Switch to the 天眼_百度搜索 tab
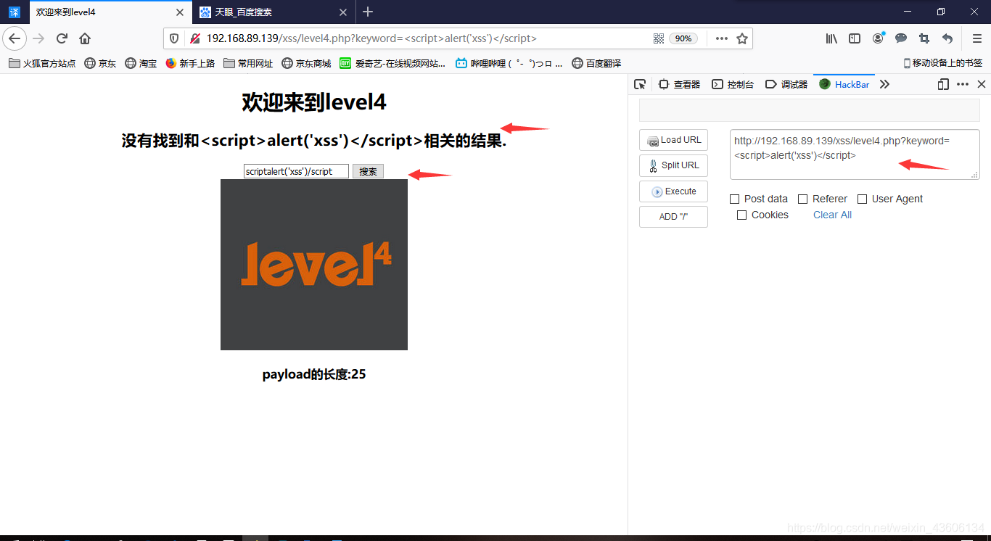This screenshot has width=991, height=541. (274, 12)
